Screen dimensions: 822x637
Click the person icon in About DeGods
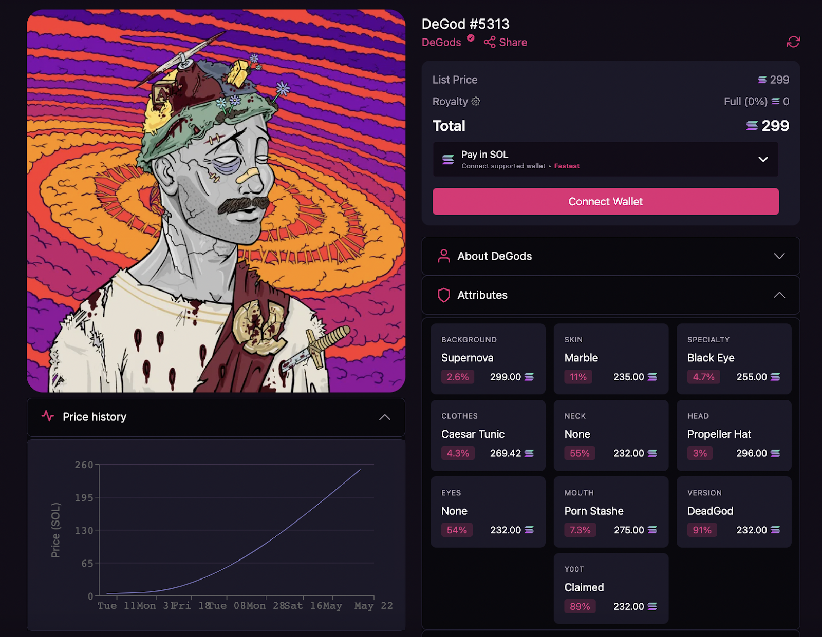click(x=444, y=256)
